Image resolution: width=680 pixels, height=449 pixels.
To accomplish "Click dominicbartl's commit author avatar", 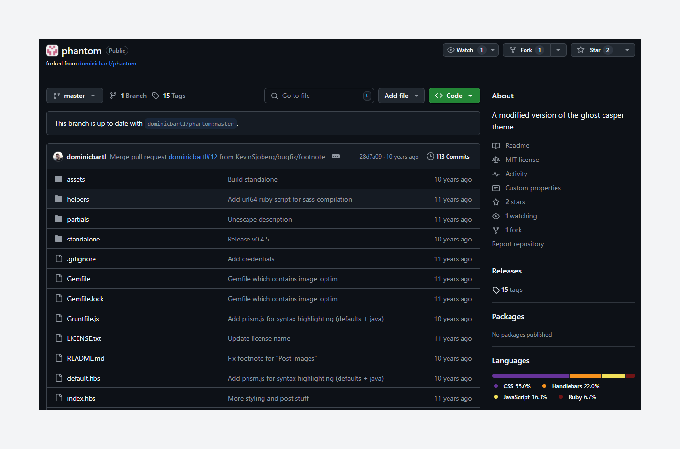I will (x=58, y=157).
